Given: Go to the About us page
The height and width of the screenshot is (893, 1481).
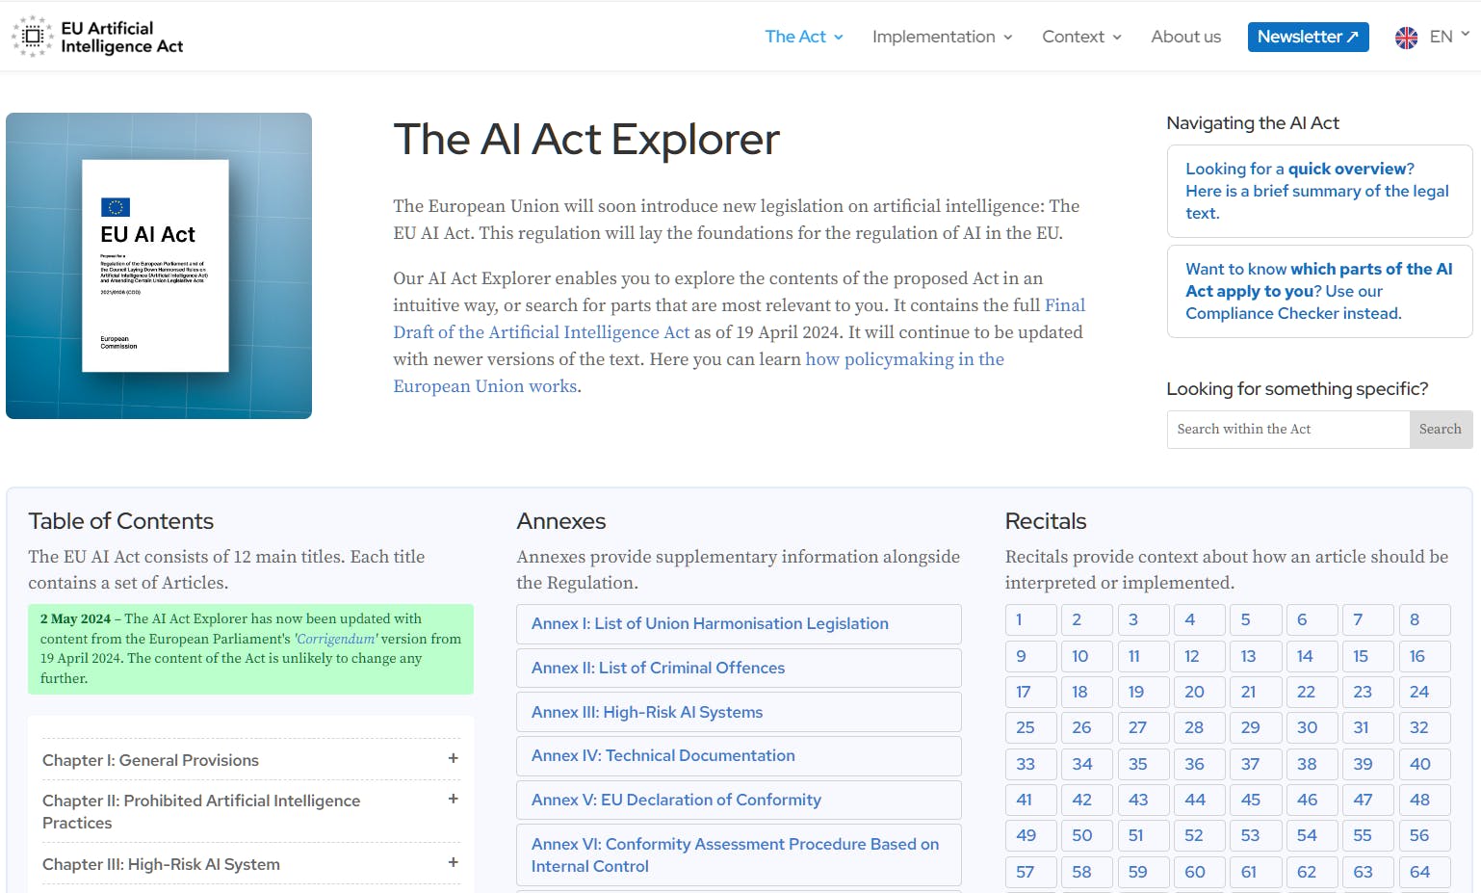Looking at the screenshot, I should (x=1185, y=37).
